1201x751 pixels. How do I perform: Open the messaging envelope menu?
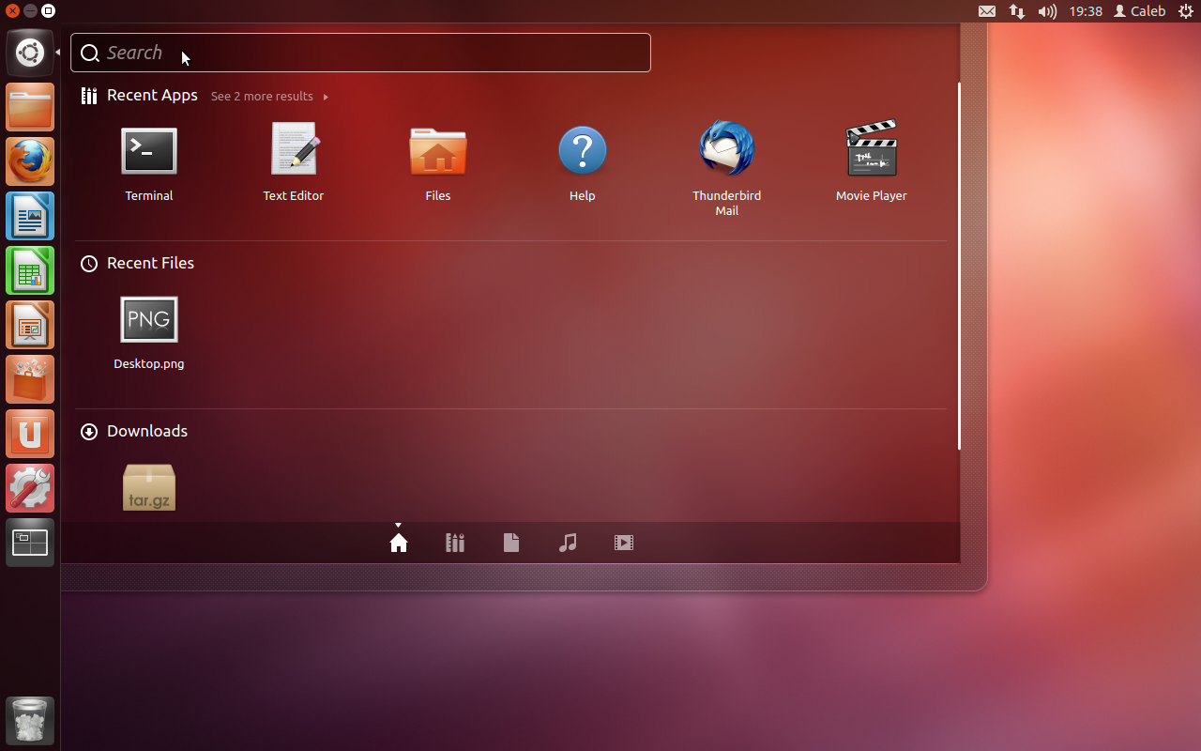tap(986, 11)
